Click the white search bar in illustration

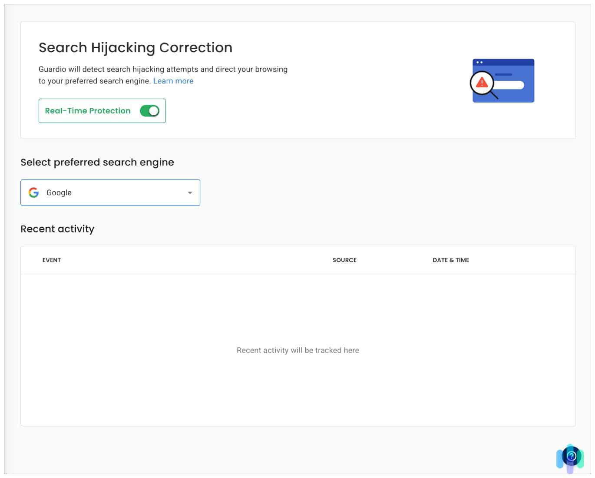click(510, 85)
